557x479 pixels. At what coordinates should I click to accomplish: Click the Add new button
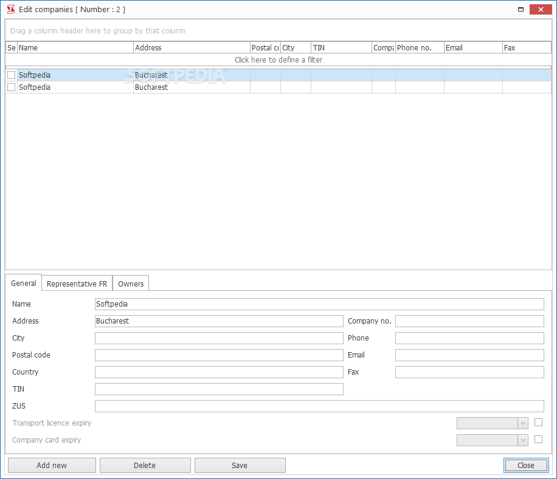pos(52,465)
